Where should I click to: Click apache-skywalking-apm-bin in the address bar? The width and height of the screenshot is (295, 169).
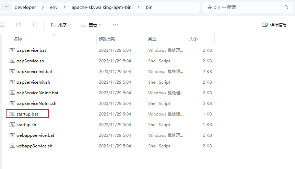102,7
